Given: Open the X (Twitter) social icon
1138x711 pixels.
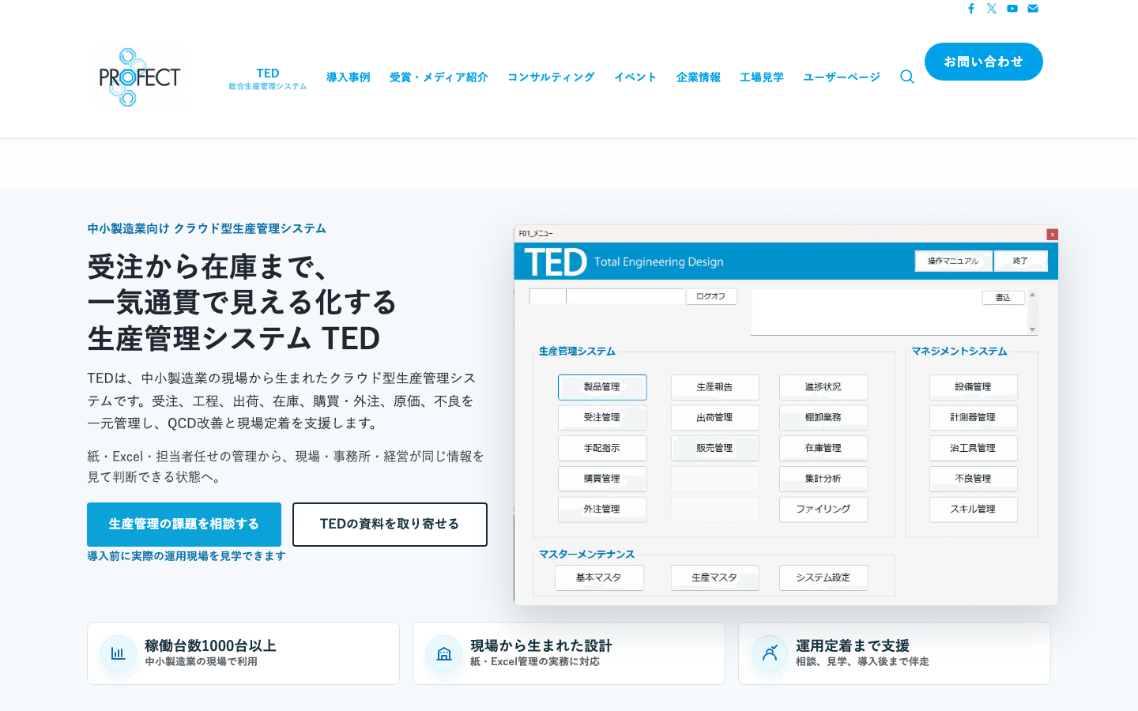Looking at the screenshot, I should 992,9.
